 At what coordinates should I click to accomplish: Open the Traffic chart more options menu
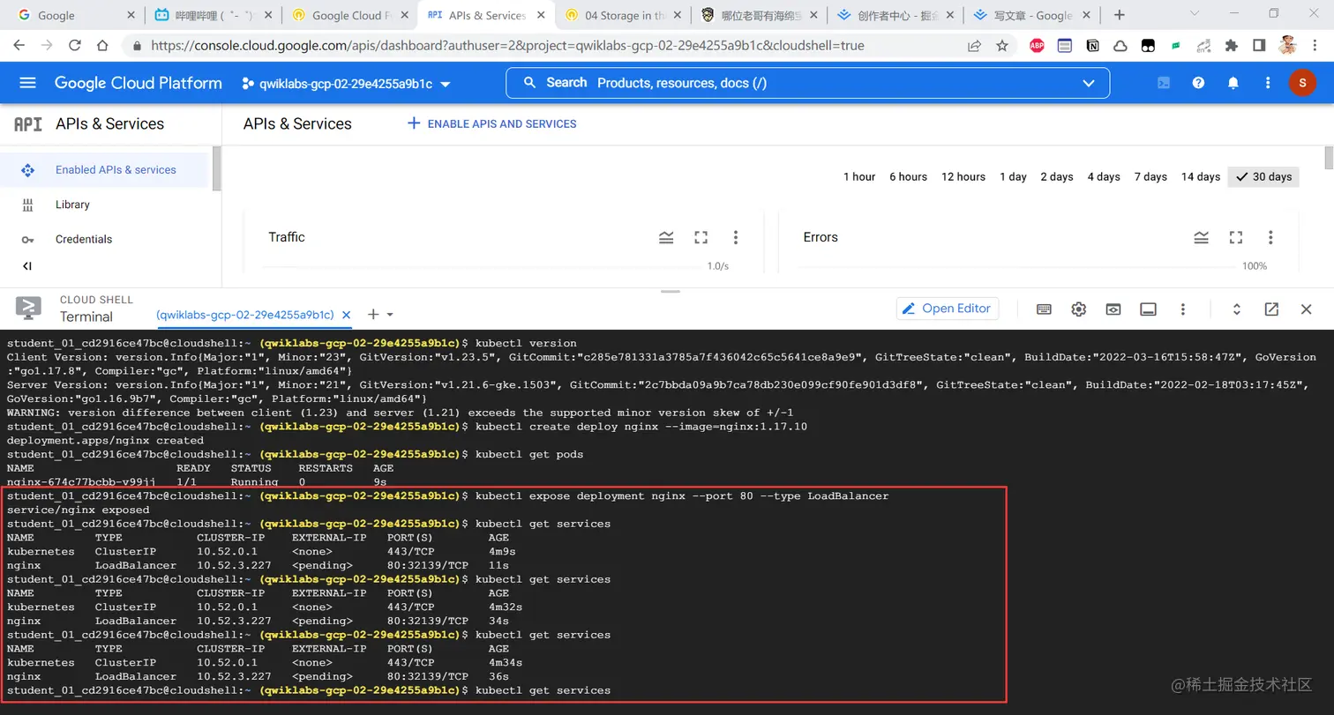coord(735,237)
